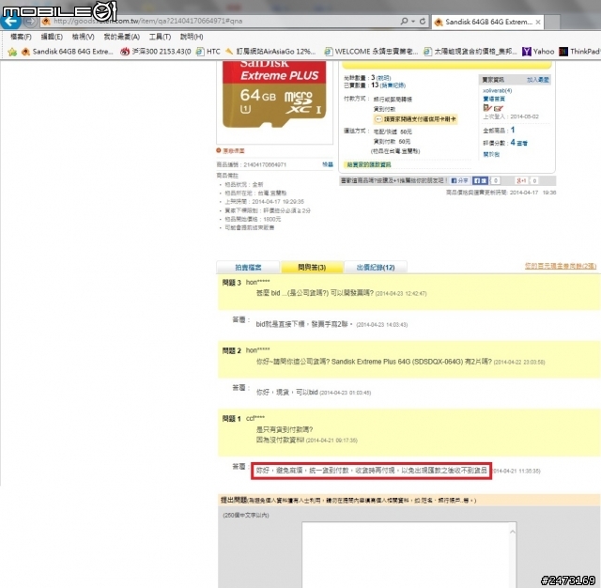Click question 3 asker hon*****
601x588 pixels.
(x=257, y=282)
